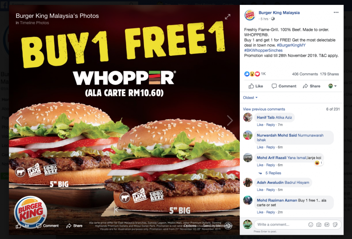Open the post options three-dots menu
The height and width of the screenshot is (239, 352).
336,13
